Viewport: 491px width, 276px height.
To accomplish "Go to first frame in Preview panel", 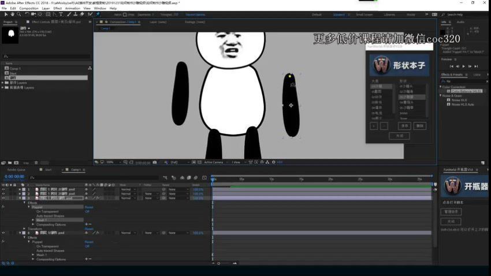I will pyautogui.click(x=451, y=66).
